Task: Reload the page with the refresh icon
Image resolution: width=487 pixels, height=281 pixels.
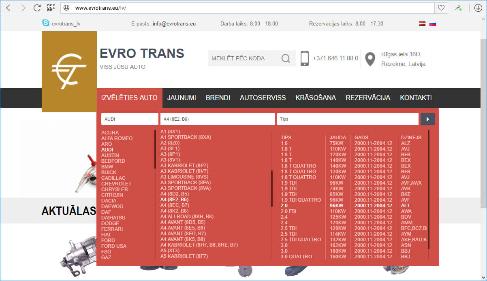Action: [x=37, y=8]
